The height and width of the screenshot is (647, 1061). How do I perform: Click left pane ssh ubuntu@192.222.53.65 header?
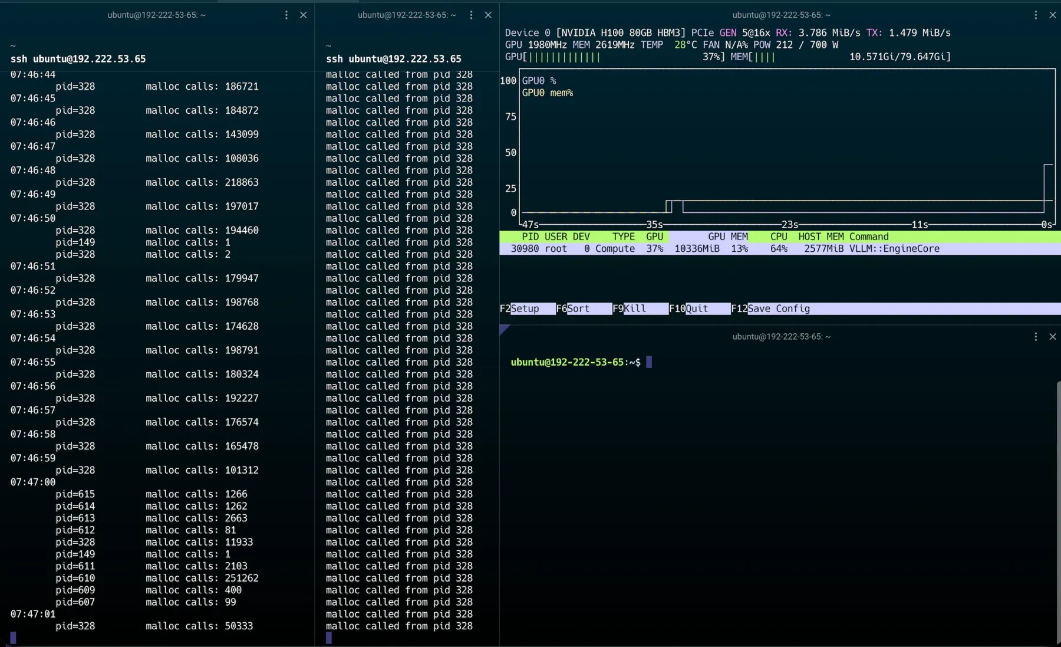pyautogui.click(x=78, y=59)
